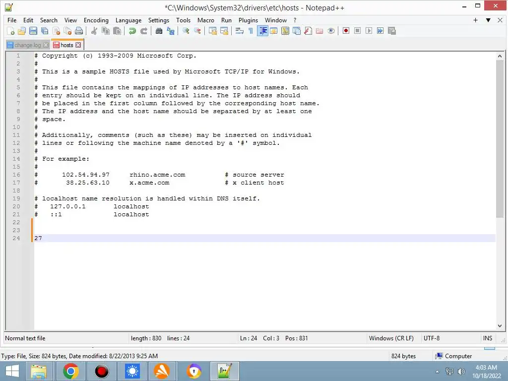Click the vertical scrollbar up arrow
The height and width of the screenshot is (381, 508).
coord(500,56)
